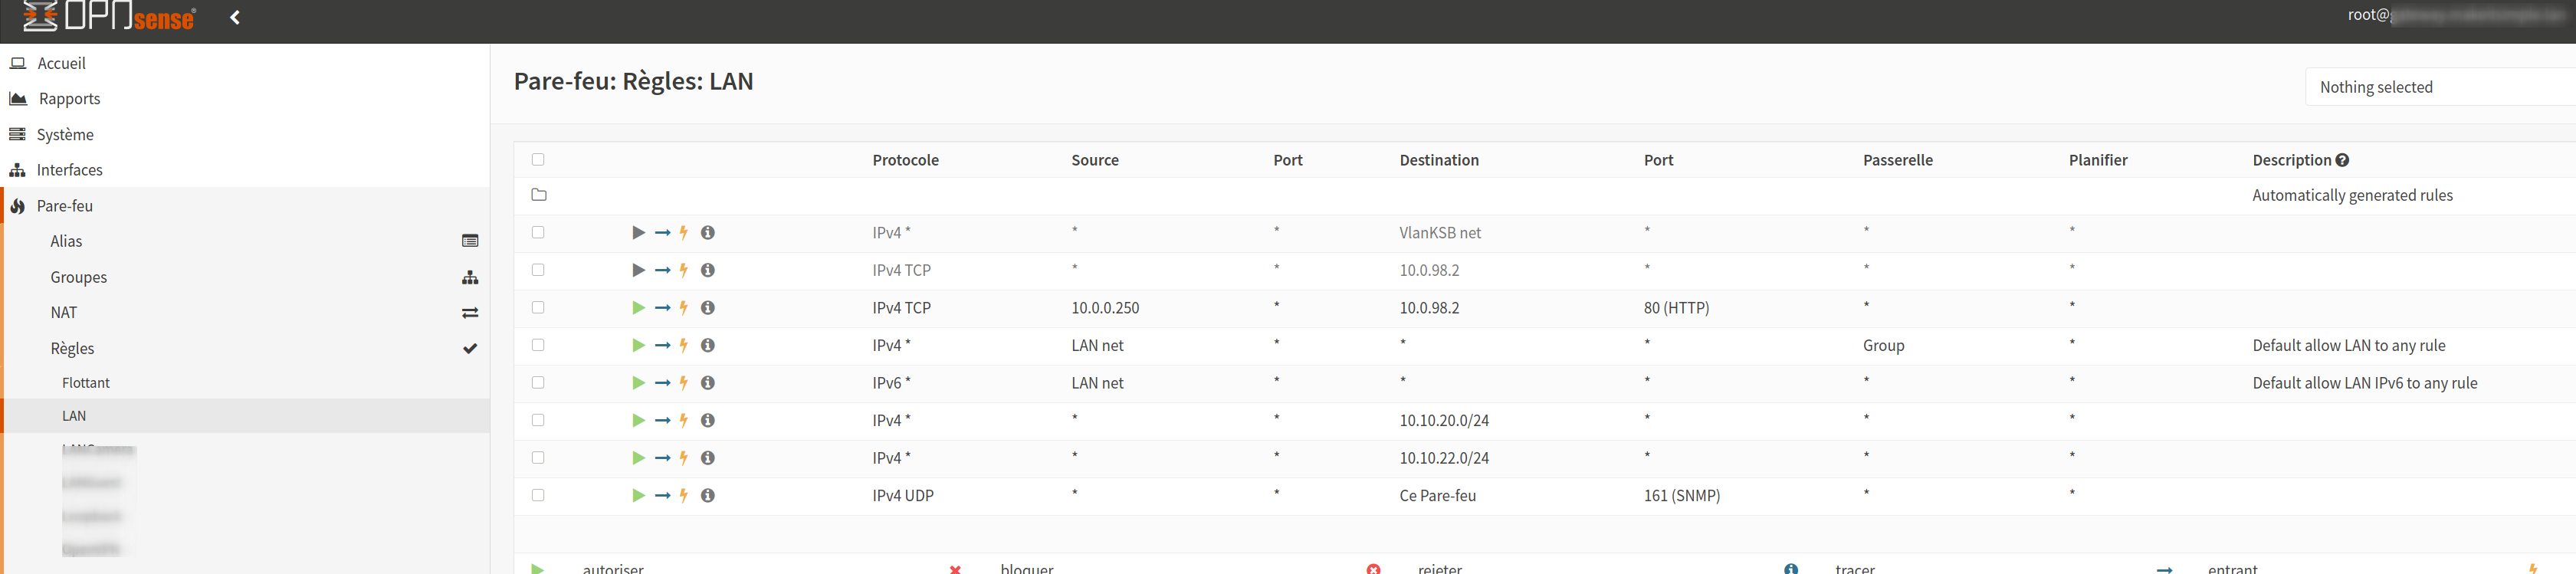This screenshot has height=574, width=2576.
Task: Click the OPNsense logo
Action: tap(110, 17)
